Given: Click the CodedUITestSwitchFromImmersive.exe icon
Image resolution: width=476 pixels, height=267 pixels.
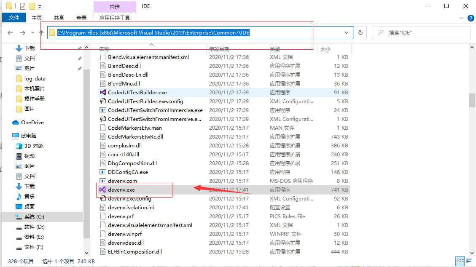Looking at the screenshot, I should (x=102, y=110).
